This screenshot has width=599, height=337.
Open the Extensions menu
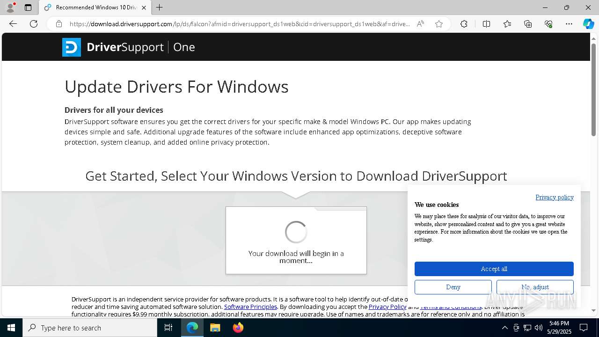[x=464, y=24]
